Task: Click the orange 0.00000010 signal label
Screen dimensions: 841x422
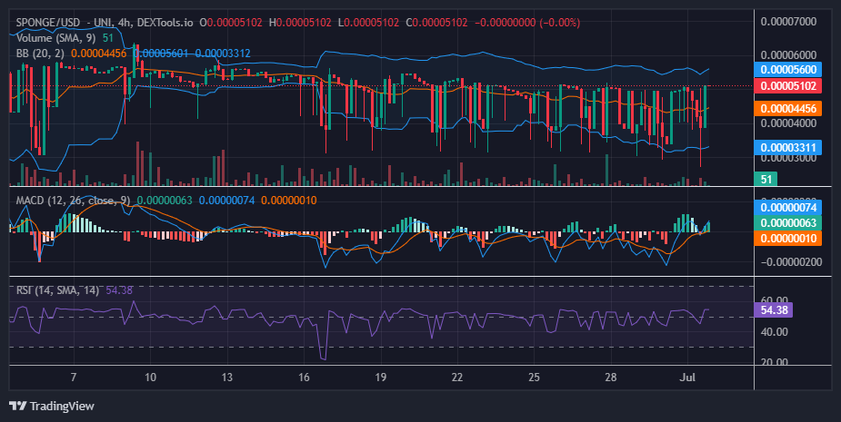Action: pyautogui.click(x=787, y=239)
